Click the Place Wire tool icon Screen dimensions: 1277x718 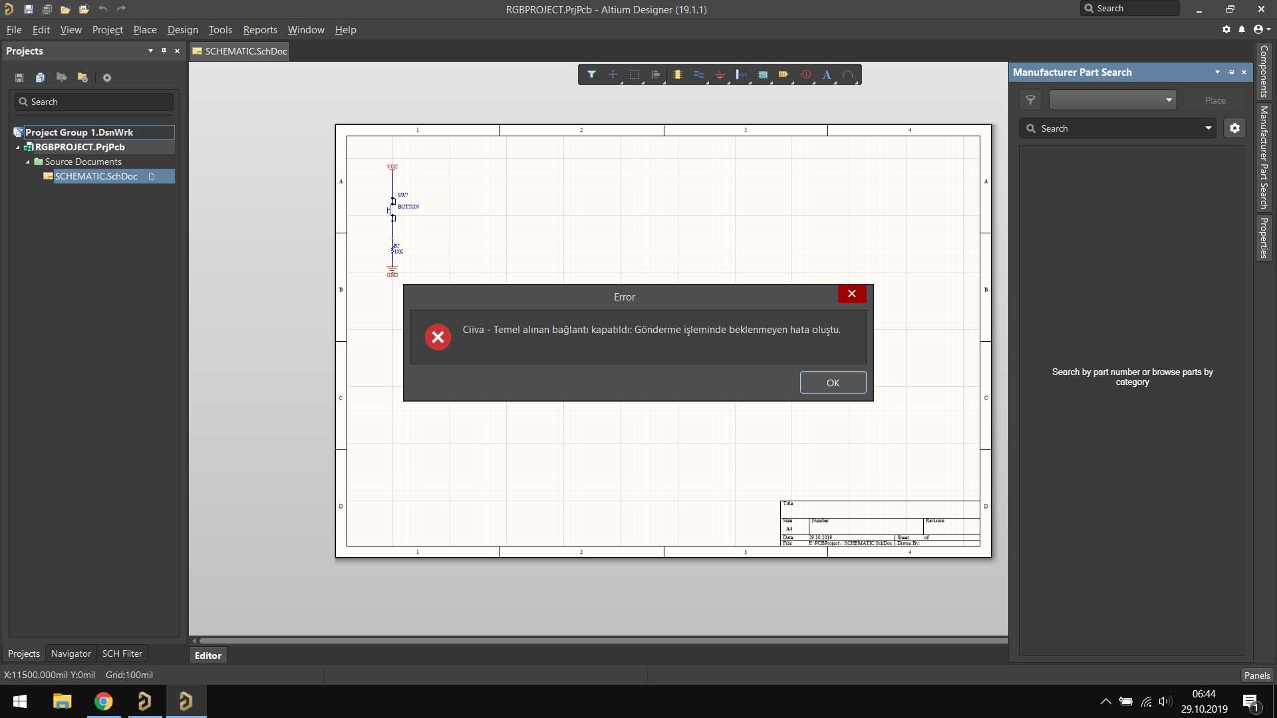coord(698,74)
